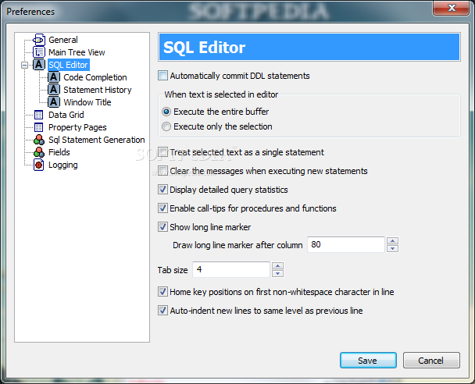Screen dimensions: 475x384
Task: Open the Data Grid preferences
Action: [x=66, y=115]
